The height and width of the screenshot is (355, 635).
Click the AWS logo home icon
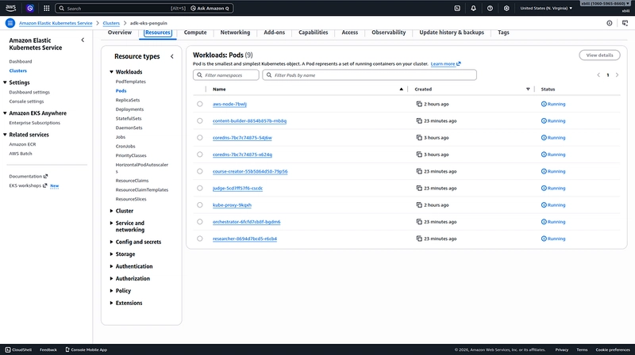[x=10, y=8]
